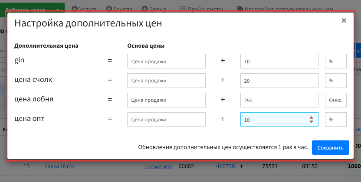Increase цена опт value with stepper up arrow
361x182 pixels.
311,118
